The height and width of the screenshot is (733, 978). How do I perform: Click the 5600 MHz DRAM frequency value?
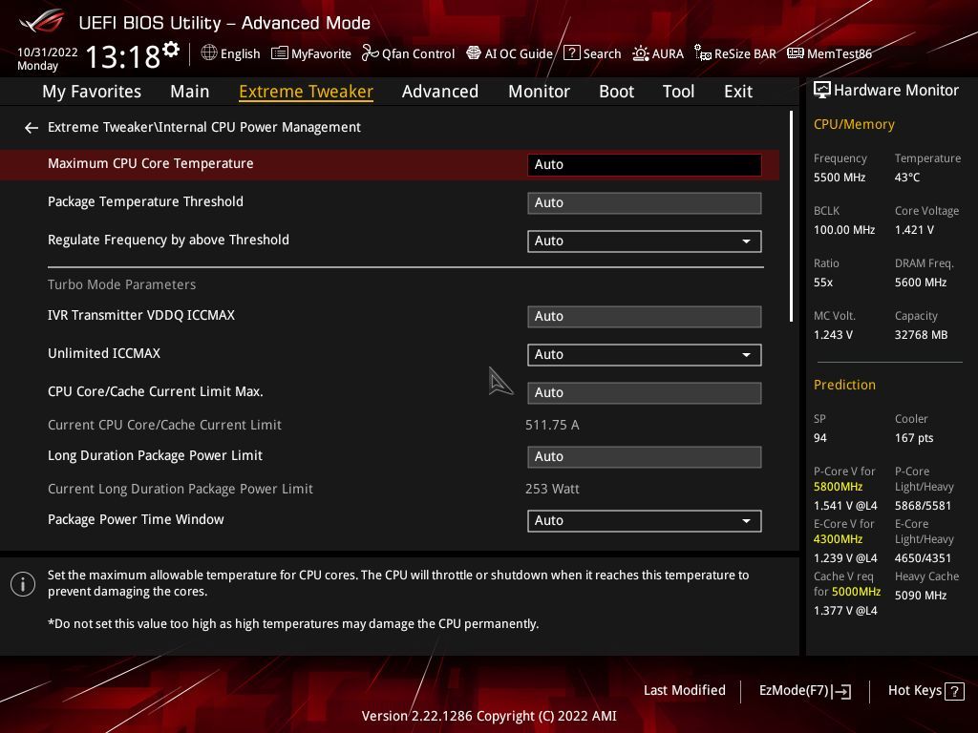point(920,283)
